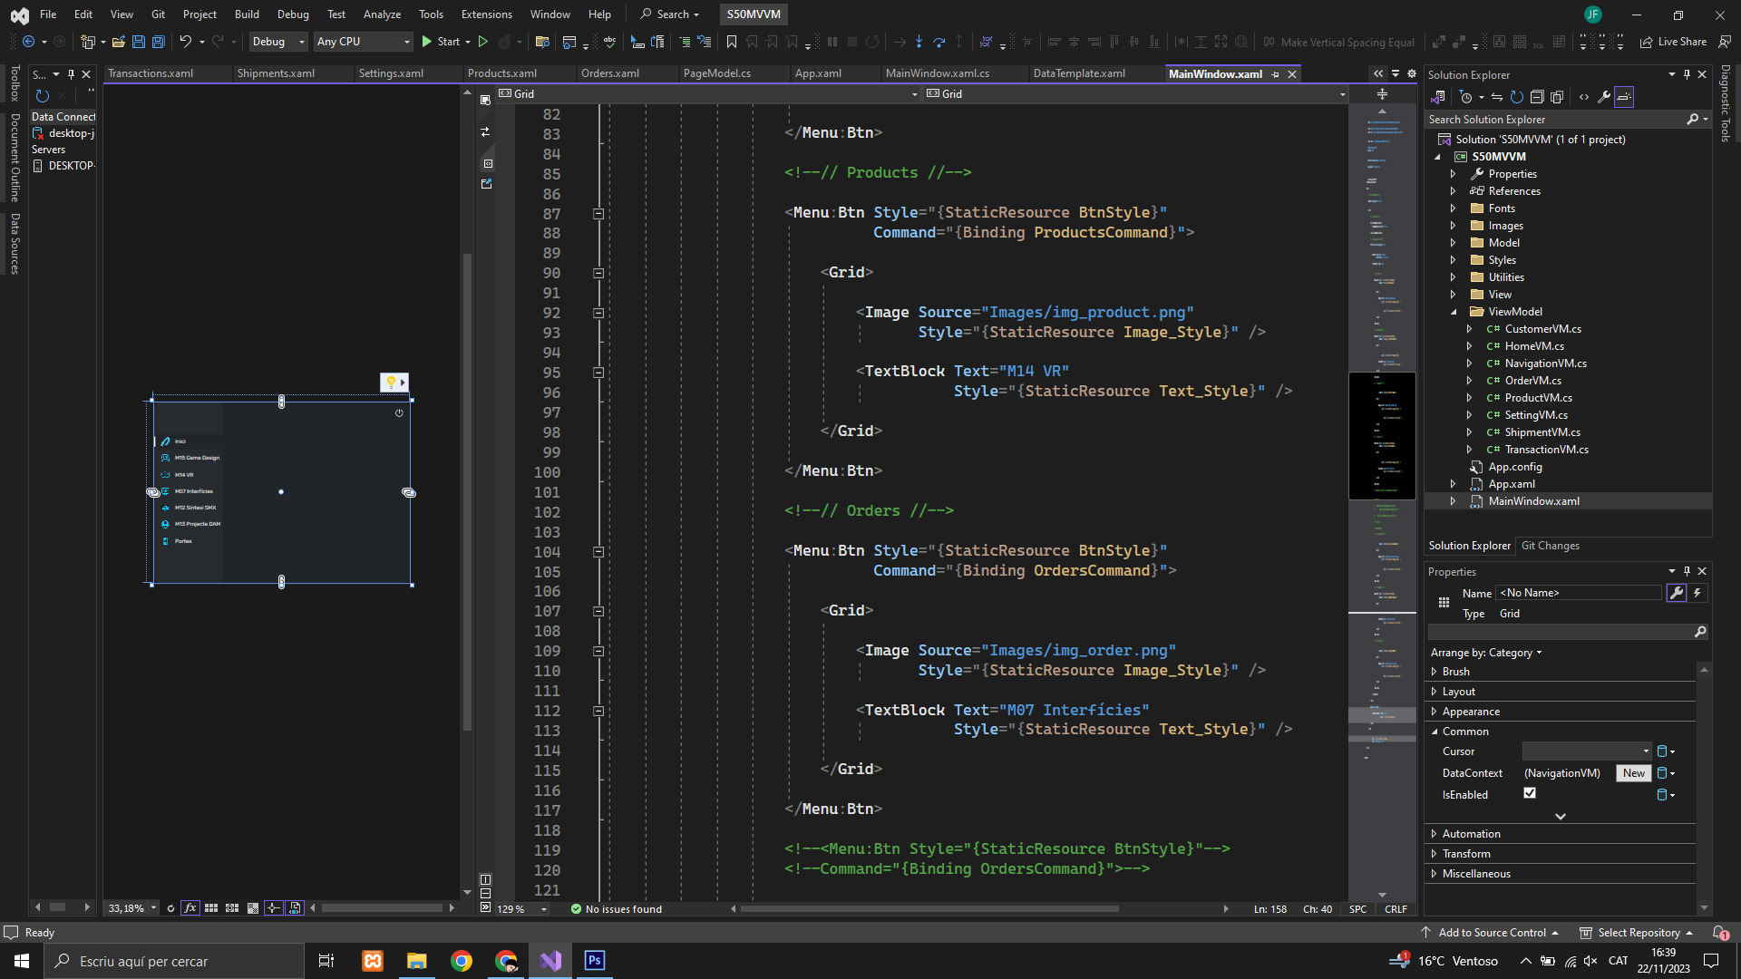Click the Undo arrow icon
Viewport: 1741px width, 979px height.
click(x=185, y=42)
